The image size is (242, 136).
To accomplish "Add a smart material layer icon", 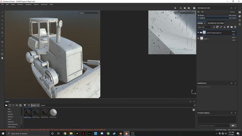I will coord(228,27).
